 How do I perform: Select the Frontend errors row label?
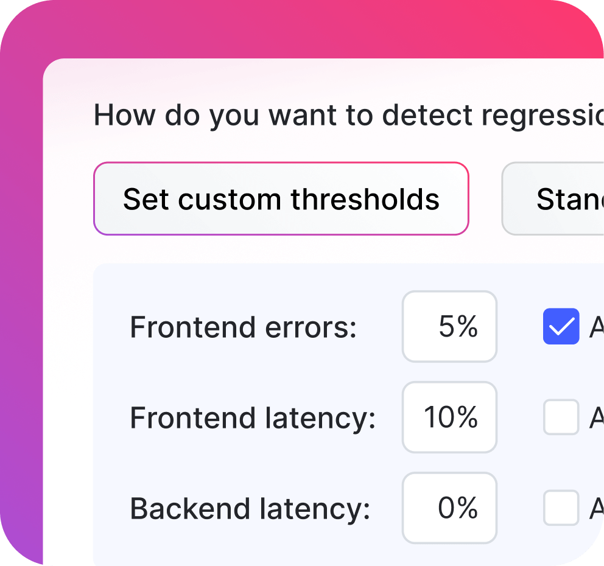pos(244,327)
